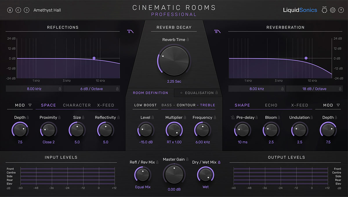Switch to the CHARACTER tab
348x197 pixels.
click(77, 105)
